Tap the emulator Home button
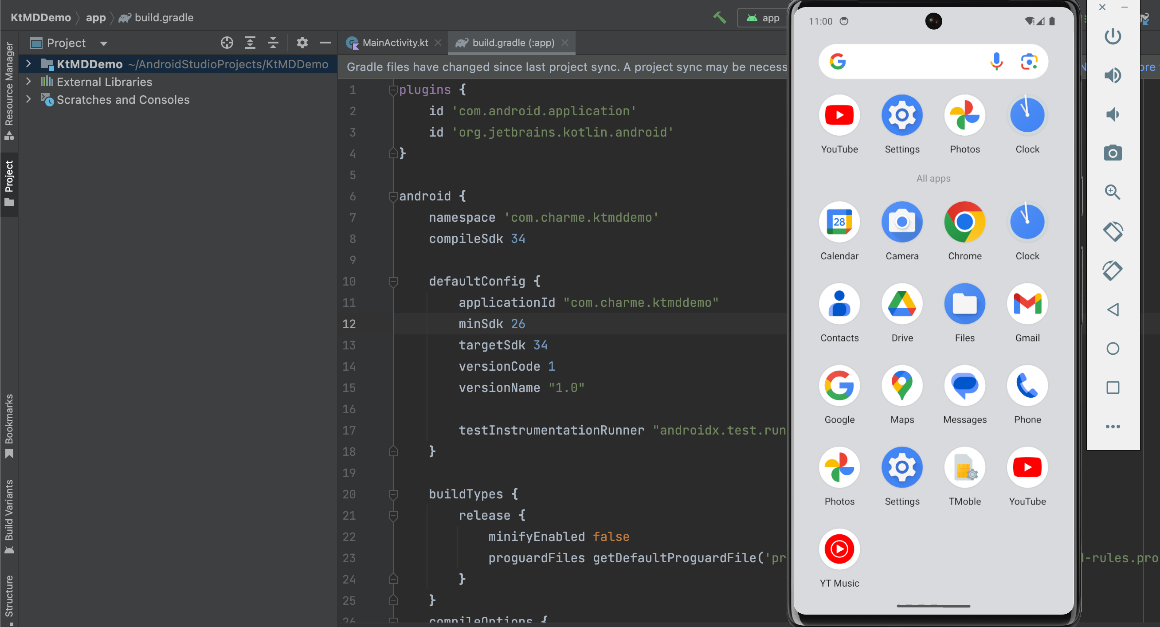This screenshot has width=1160, height=627. tap(1113, 348)
